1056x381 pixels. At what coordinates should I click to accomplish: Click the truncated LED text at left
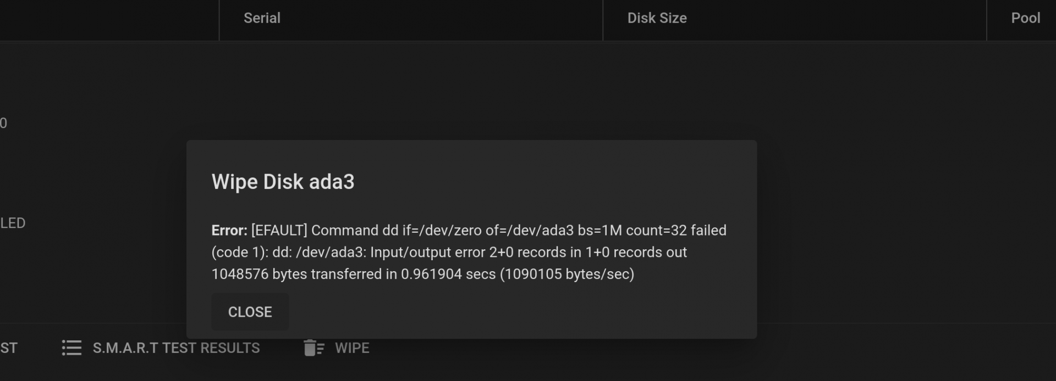(x=13, y=223)
